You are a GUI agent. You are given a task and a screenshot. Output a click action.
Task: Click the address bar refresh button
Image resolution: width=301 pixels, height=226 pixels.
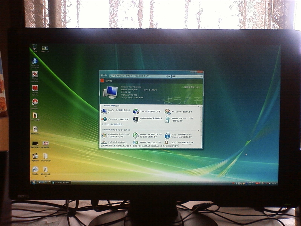169,76
